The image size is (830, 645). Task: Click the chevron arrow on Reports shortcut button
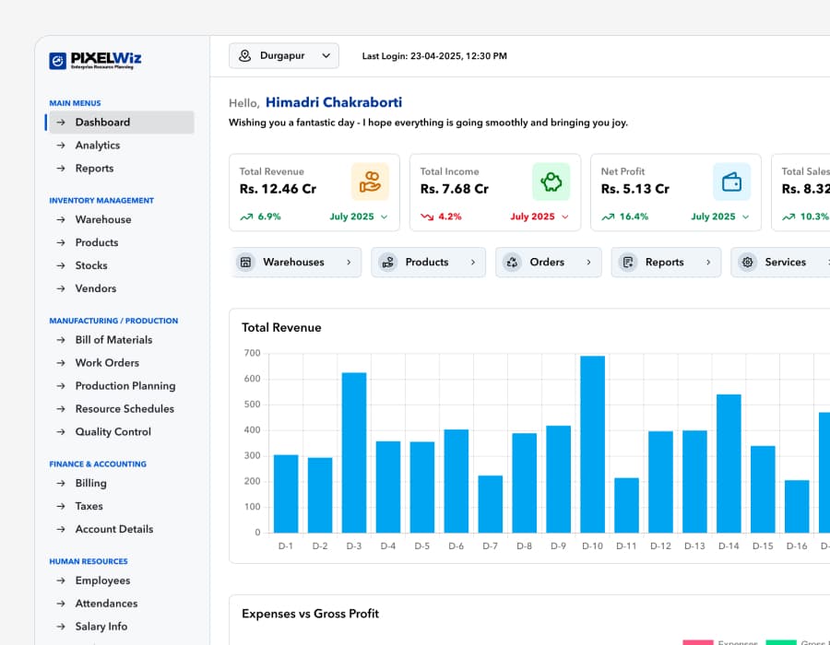coord(708,263)
